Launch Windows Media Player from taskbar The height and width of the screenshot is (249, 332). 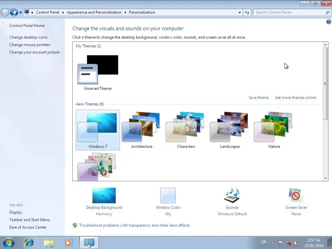(68, 243)
